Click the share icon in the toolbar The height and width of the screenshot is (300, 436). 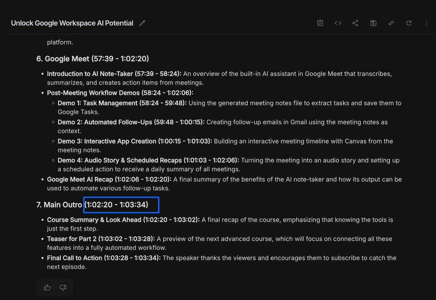click(x=356, y=23)
